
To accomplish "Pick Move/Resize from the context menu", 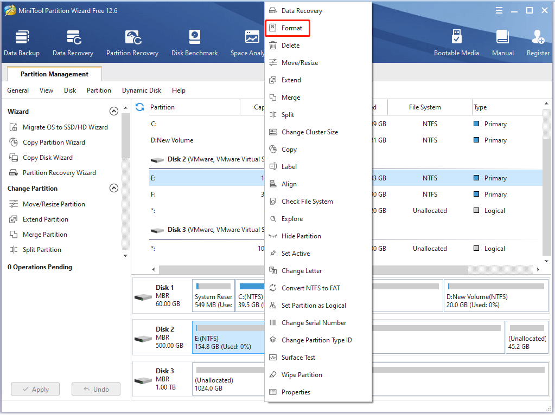I will (318, 62).
